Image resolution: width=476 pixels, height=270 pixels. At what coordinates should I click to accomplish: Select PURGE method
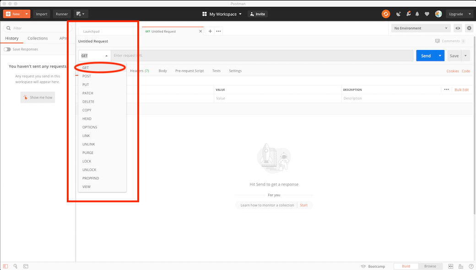click(103, 153)
